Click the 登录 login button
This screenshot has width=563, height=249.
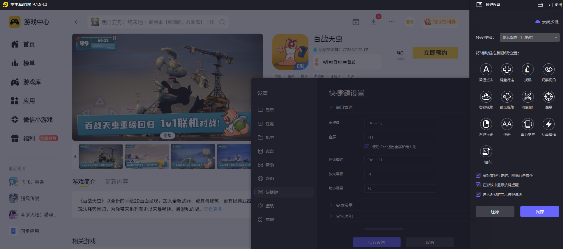[x=410, y=22]
